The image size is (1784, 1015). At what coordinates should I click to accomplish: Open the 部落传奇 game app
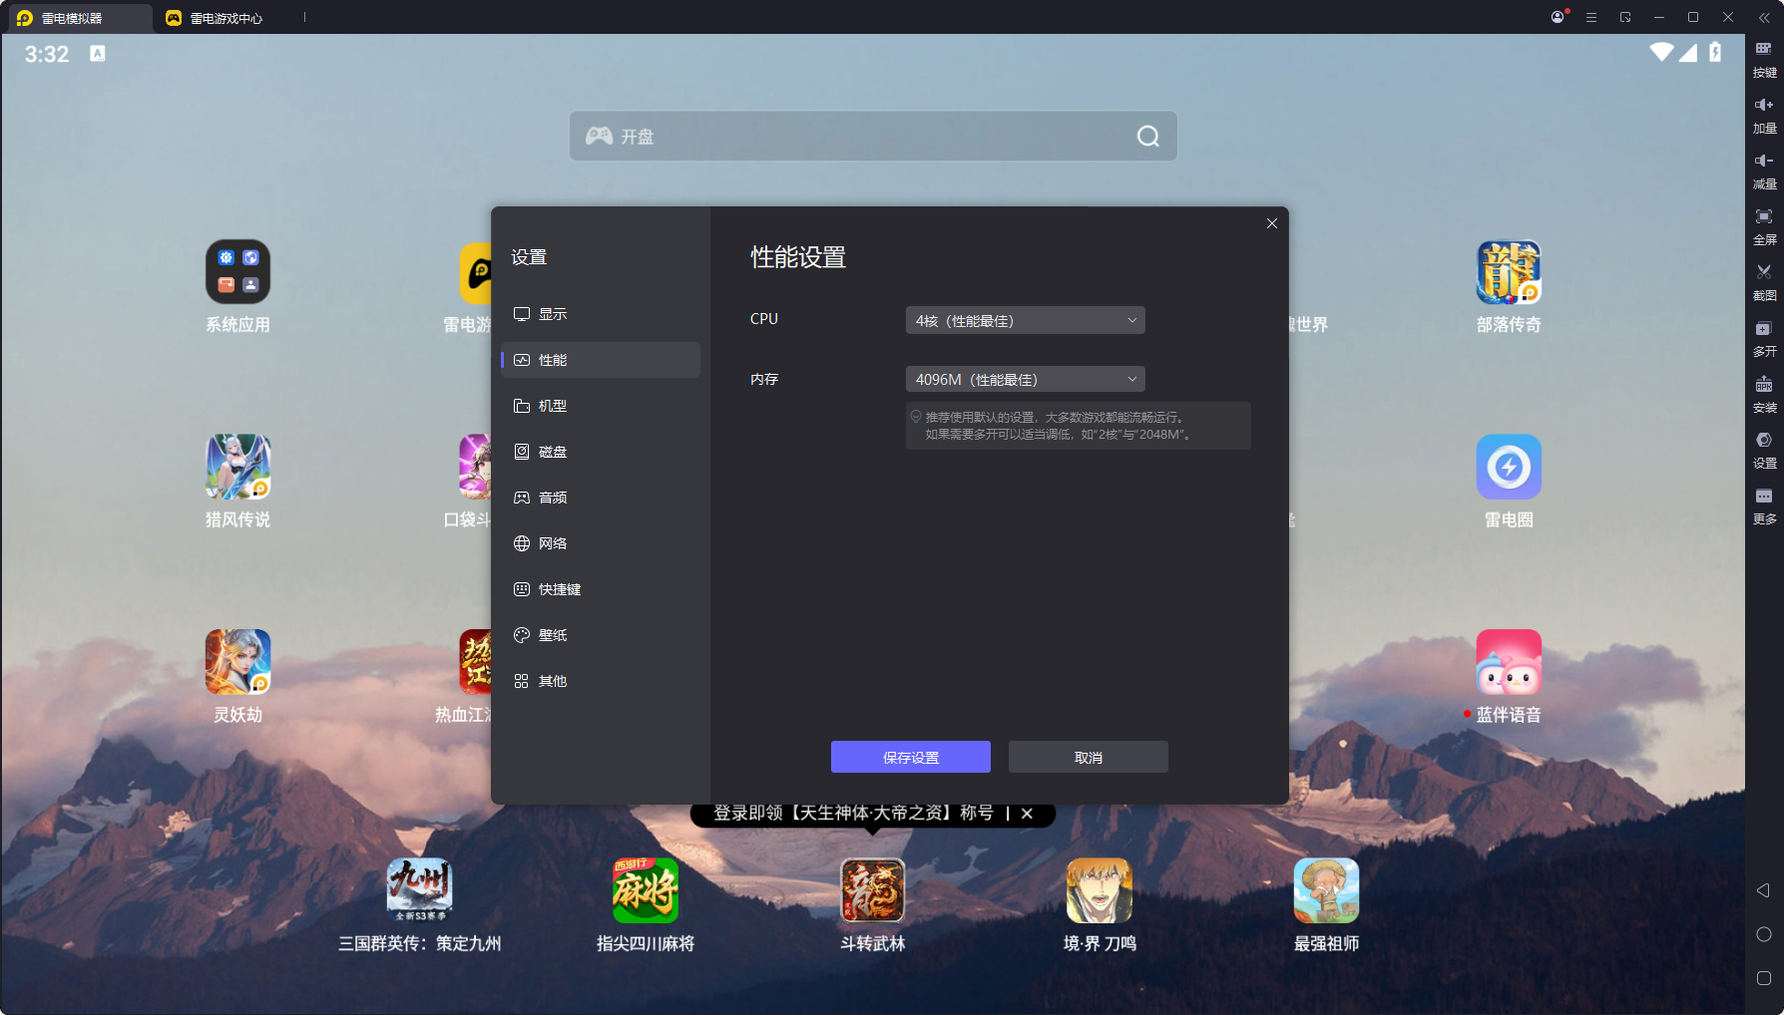(1508, 273)
